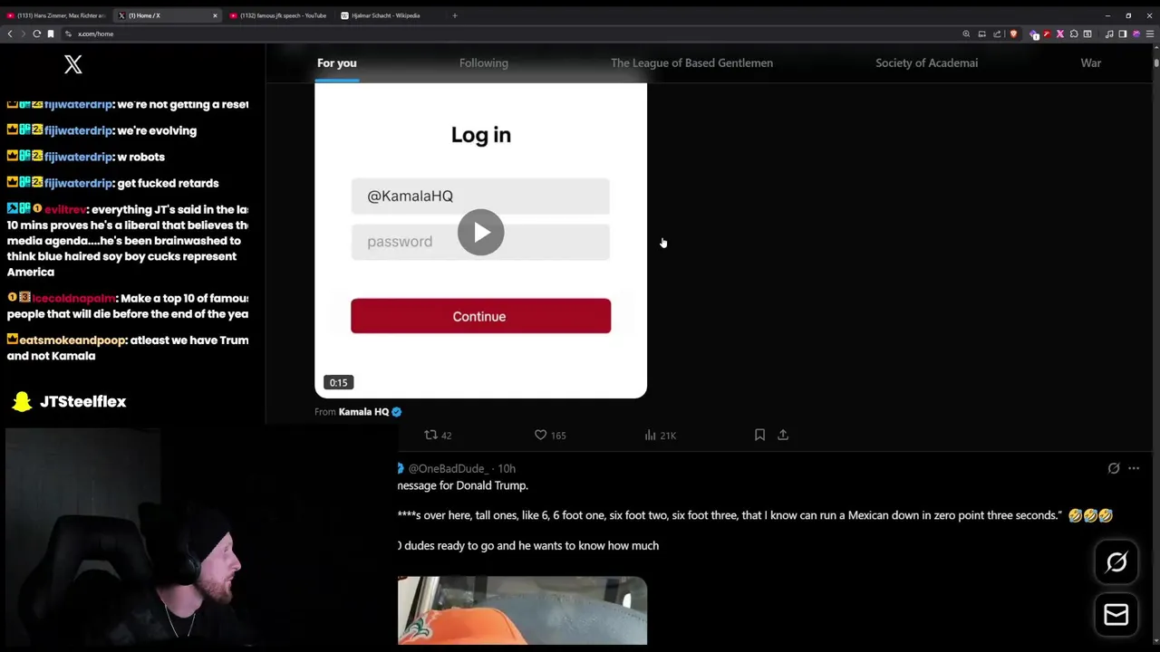Click the X logo home icon

click(x=73, y=64)
